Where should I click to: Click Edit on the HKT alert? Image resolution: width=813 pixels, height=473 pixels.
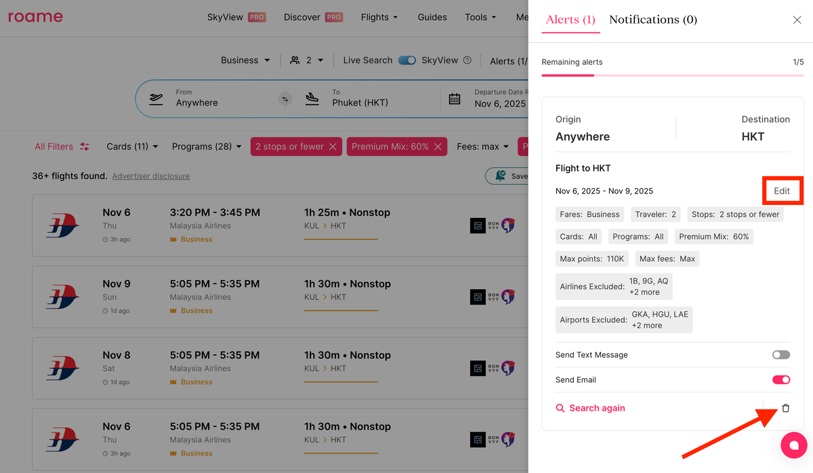click(782, 191)
